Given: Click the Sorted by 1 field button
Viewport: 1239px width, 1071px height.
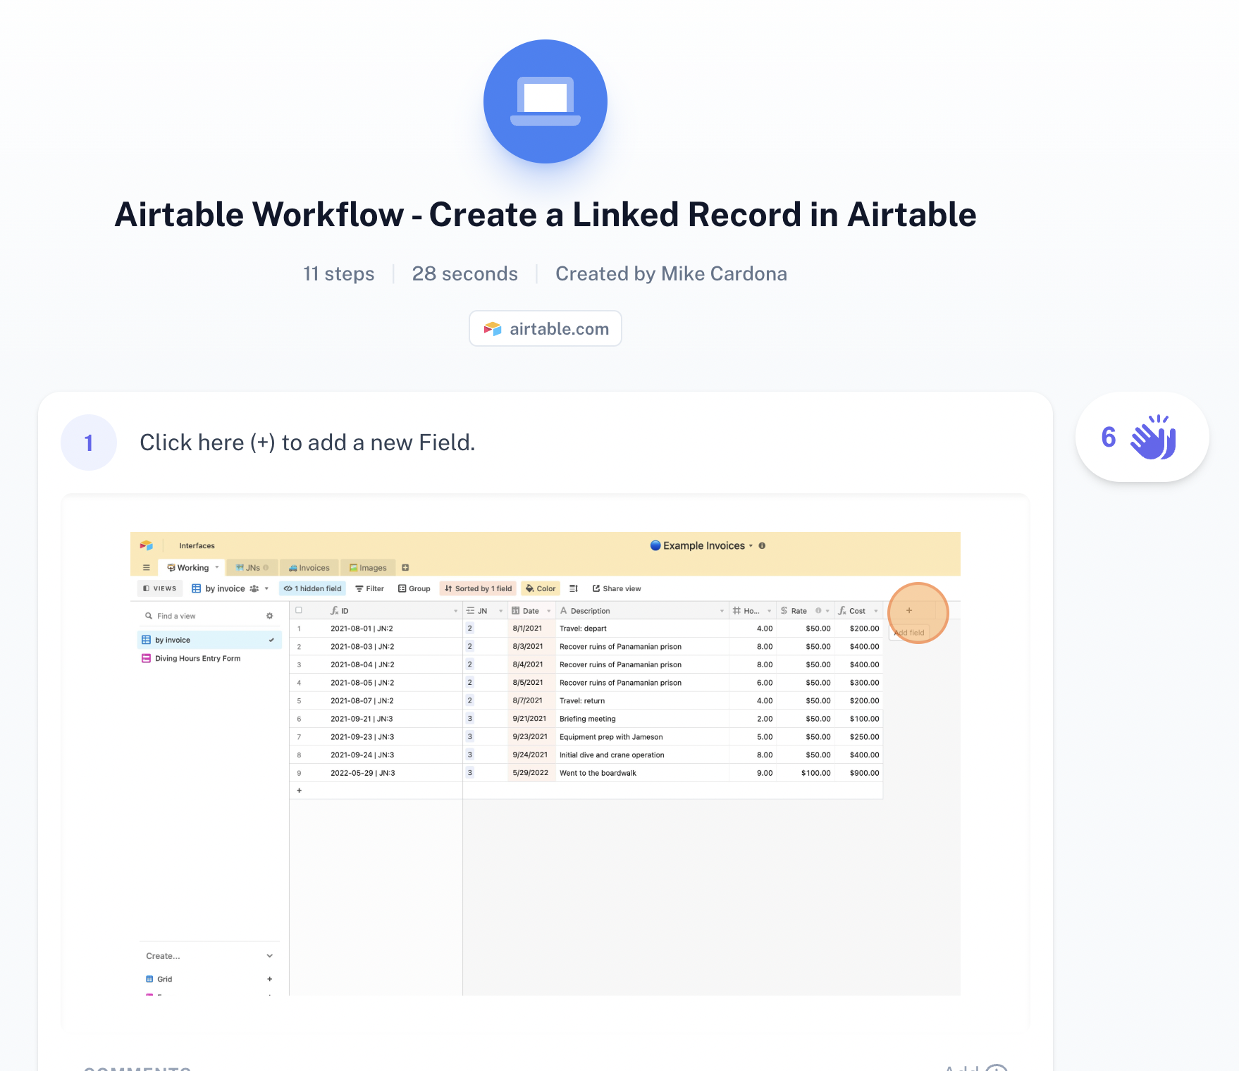Looking at the screenshot, I should [x=478, y=588].
